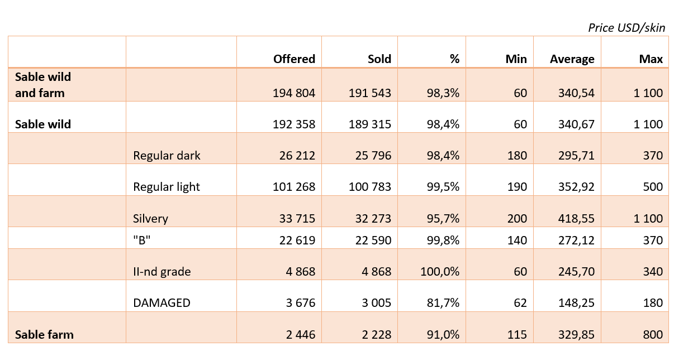
Task: Click the Regular light row label
Action: click(167, 187)
